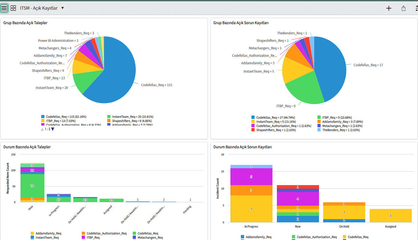Click the Codefellas_Req = 115 pie label
The width and height of the screenshot is (418, 240).
(157, 85)
